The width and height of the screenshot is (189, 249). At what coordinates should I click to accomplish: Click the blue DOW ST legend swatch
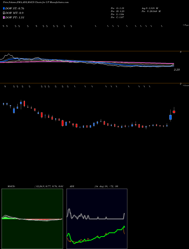pyautogui.click(x=4, y=8)
